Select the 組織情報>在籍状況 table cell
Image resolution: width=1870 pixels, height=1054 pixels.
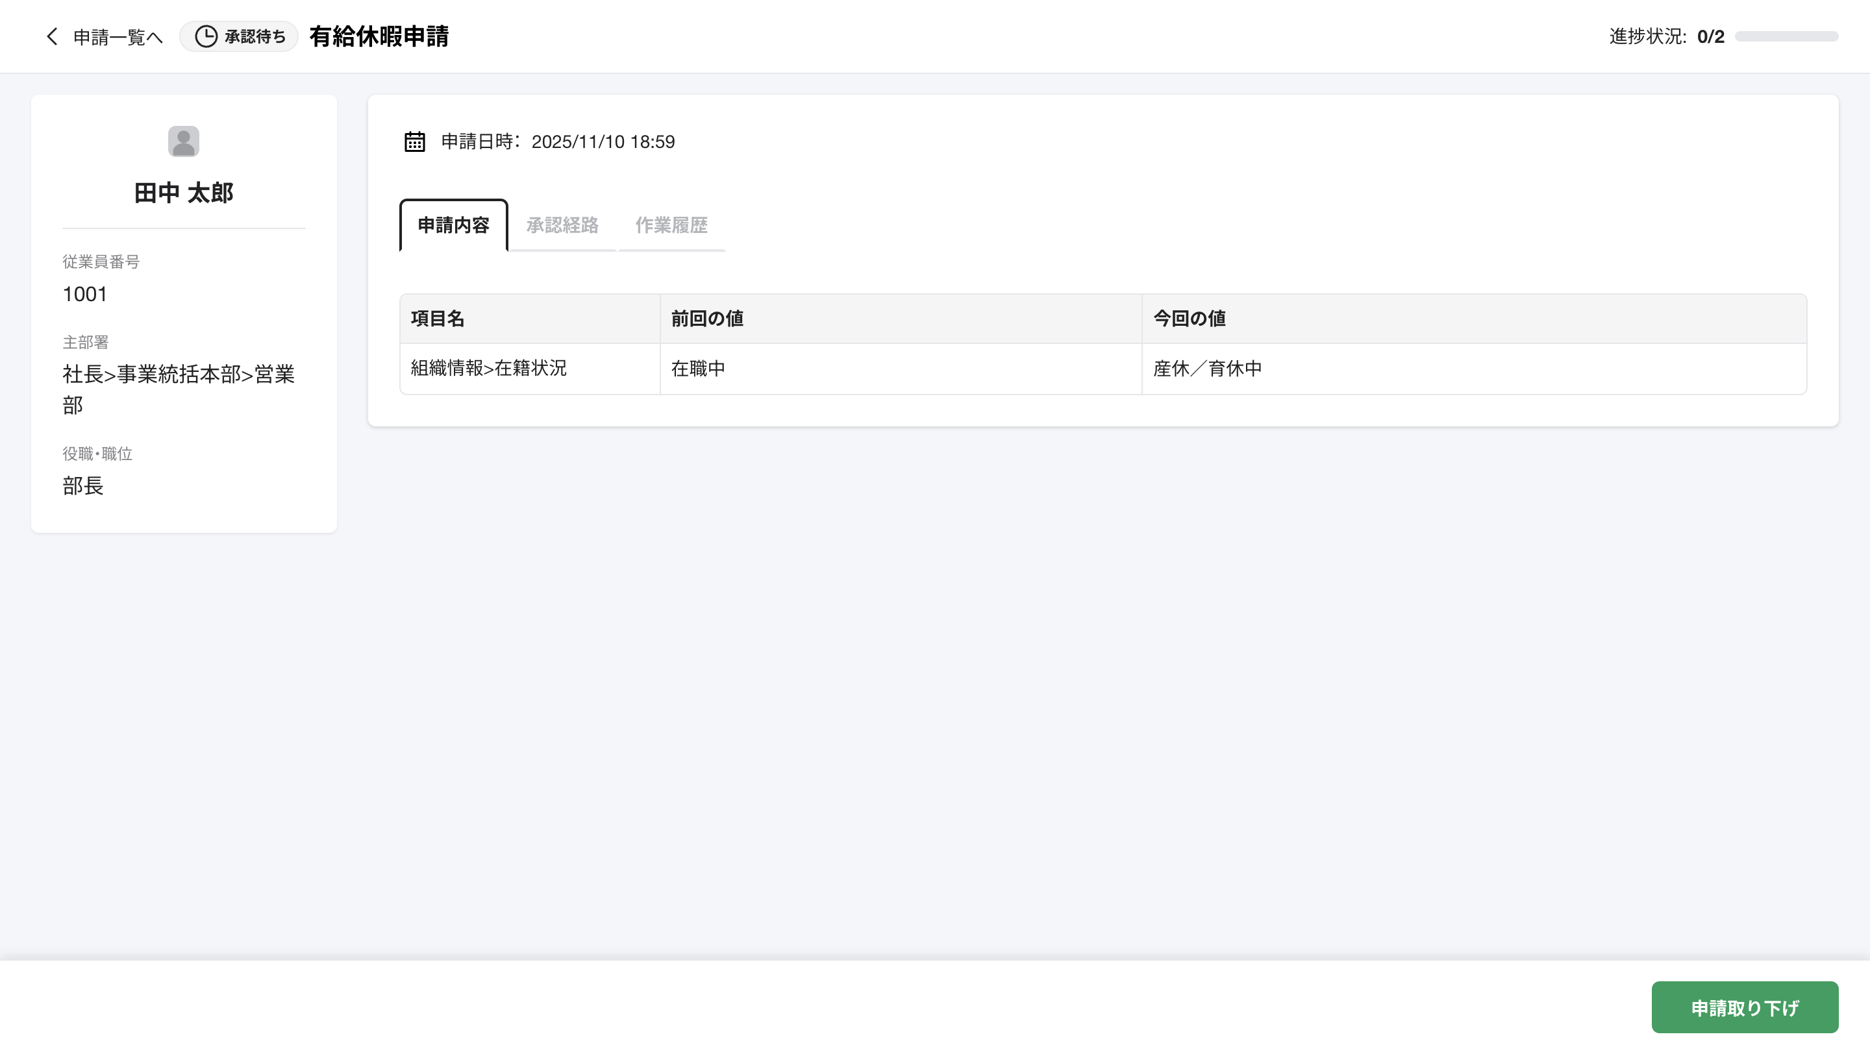pos(488,369)
